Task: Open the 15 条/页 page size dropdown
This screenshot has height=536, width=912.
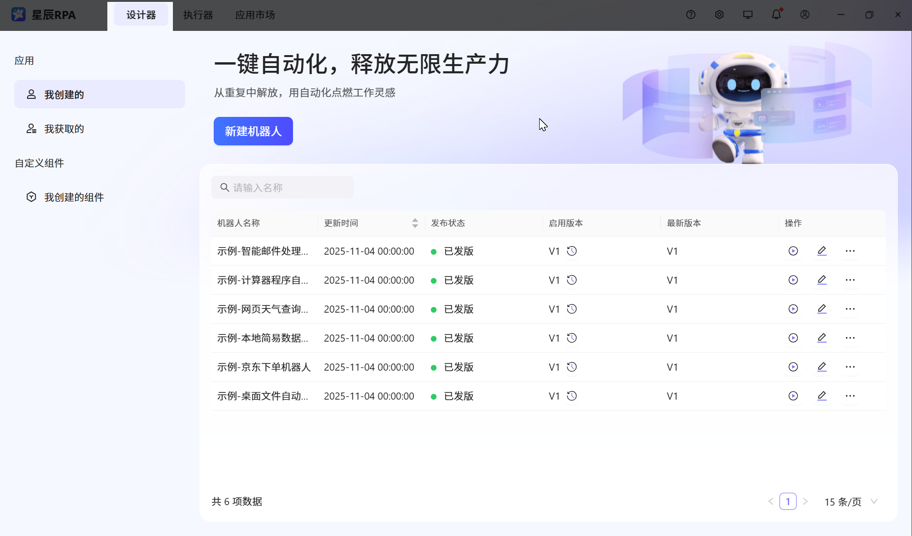Action: coord(850,502)
